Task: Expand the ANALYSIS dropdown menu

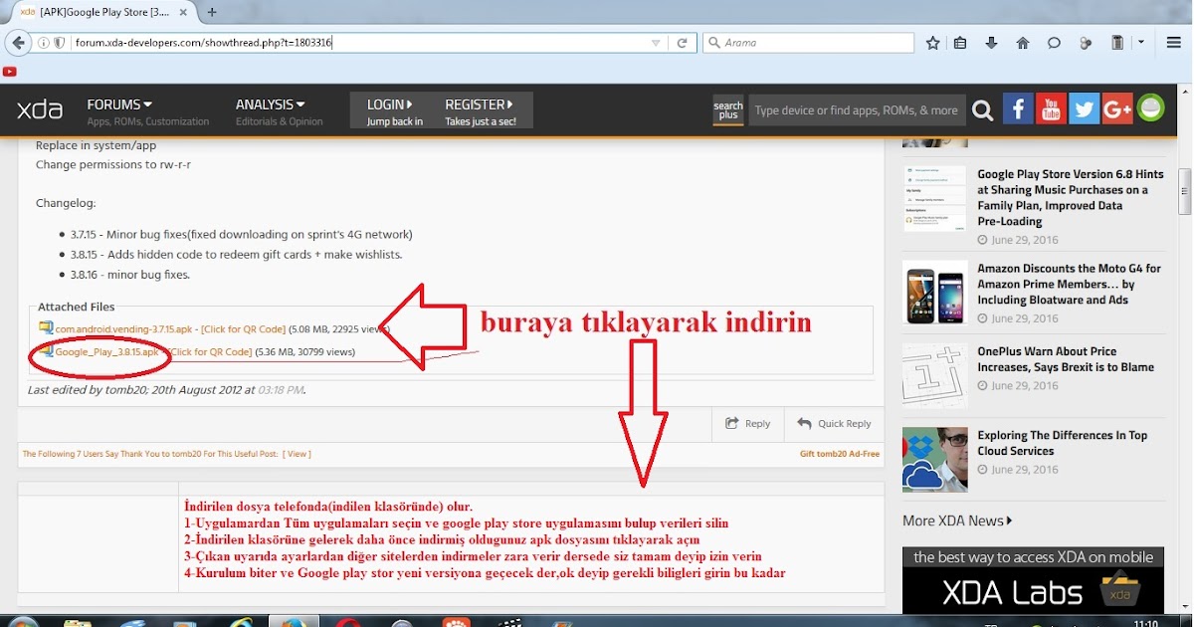Action: (x=271, y=104)
